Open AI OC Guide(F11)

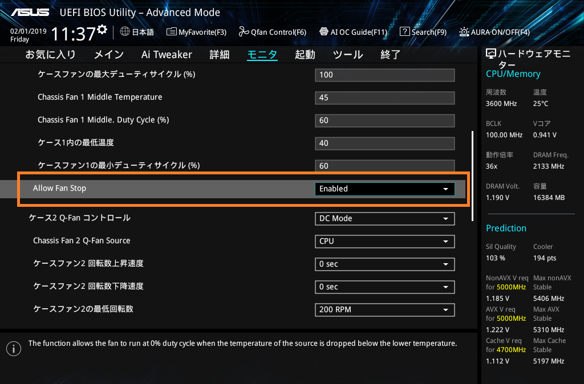[354, 32]
